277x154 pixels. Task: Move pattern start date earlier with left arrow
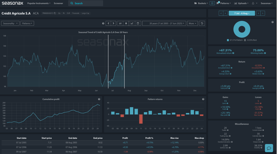221,13
